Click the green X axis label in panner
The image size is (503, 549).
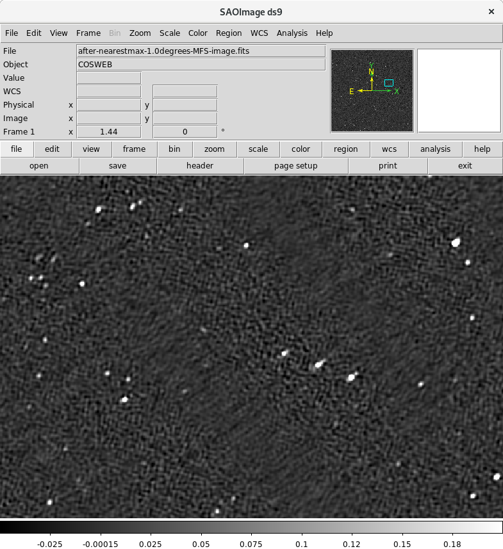pyautogui.click(x=397, y=92)
